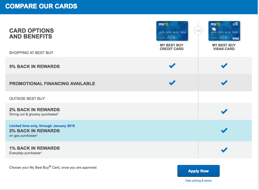Click promotional financing checkmark under Credit Card
The image size is (259, 190).
pyautogui.click(x=172, y=83)
